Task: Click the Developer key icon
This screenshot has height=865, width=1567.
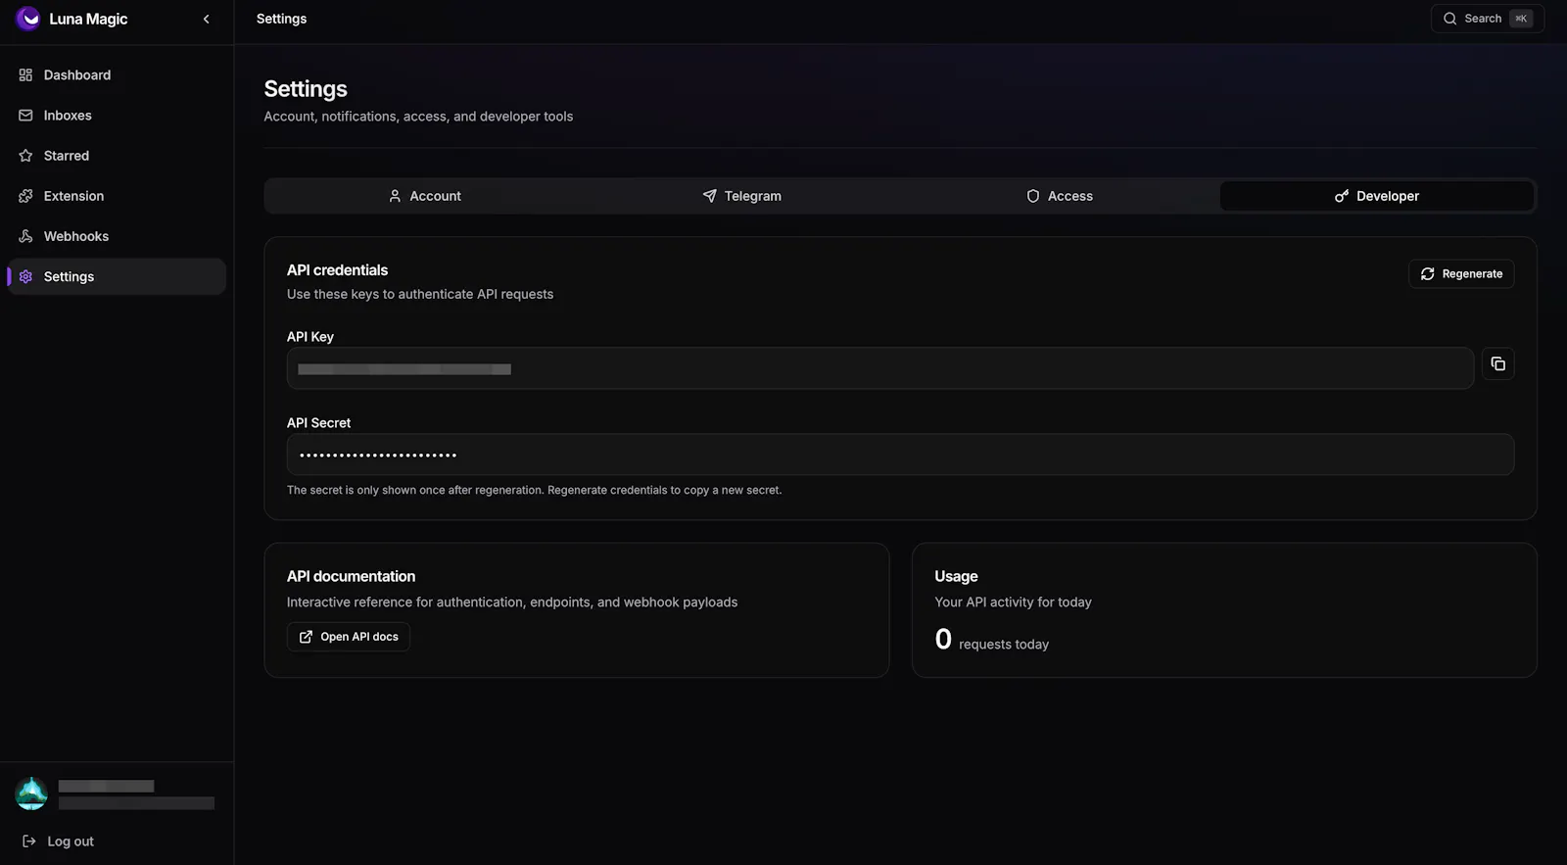Action: click(x=1342, y=196)
